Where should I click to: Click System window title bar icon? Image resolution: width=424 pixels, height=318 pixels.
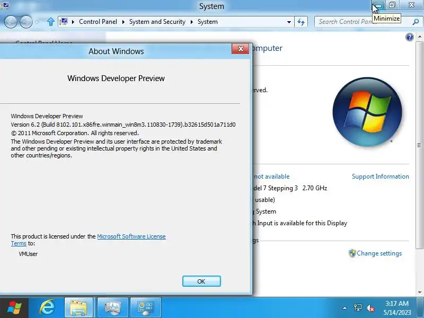(x=5, y=5)
